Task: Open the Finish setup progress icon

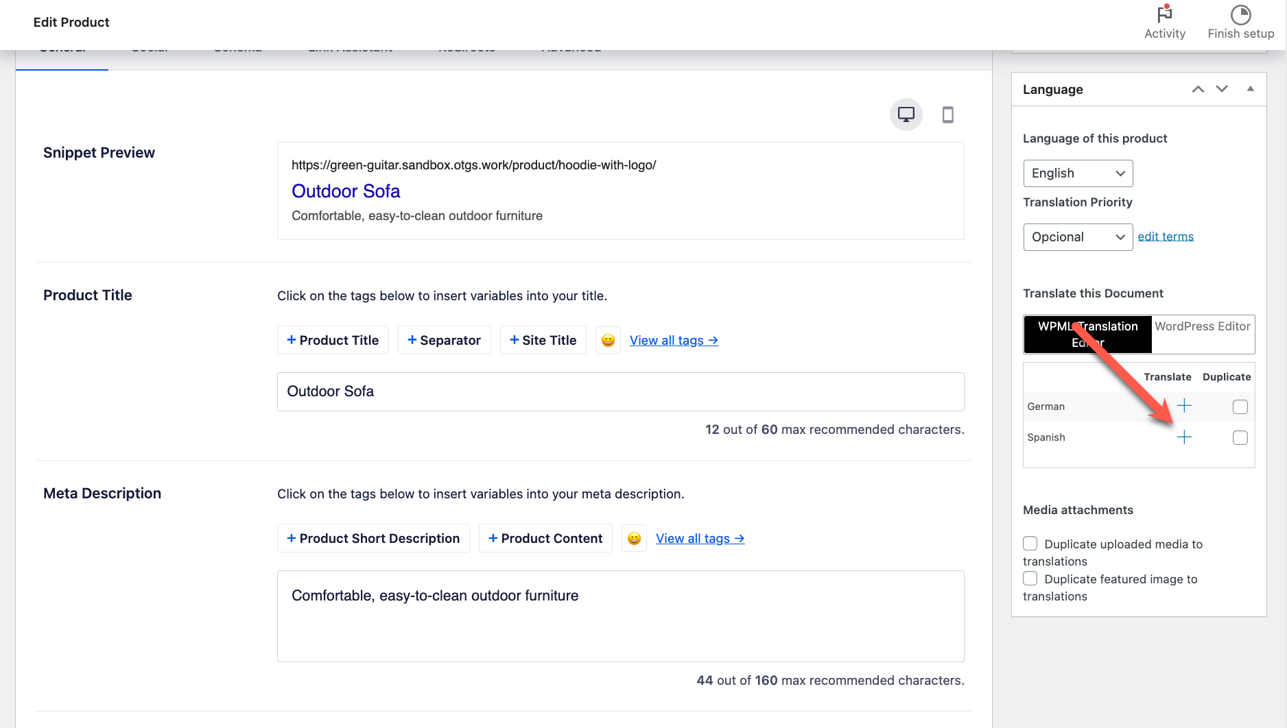Action: point(1240,14)
